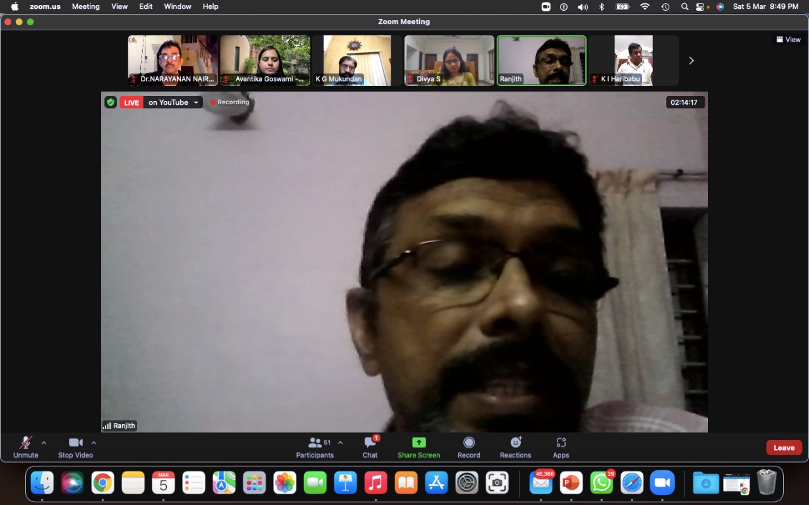Open the Window menu
Viewport: 809px width, 505px height.
[x=178, y=6]
